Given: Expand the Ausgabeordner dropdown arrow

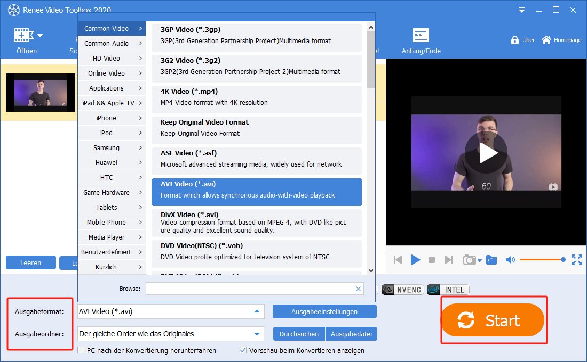Looking at the screenshot, I should (x=257, y=334).
